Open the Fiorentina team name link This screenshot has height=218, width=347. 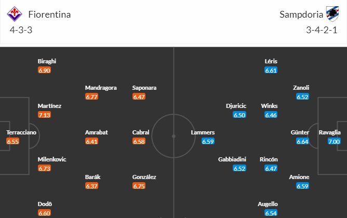tap(49, 15)
